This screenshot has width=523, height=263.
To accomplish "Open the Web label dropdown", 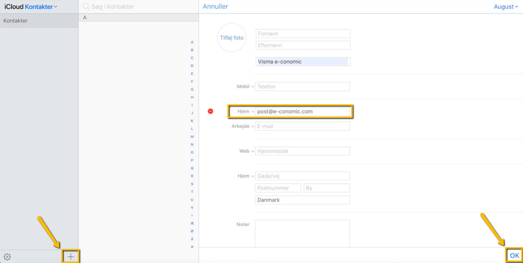I will (x=246, y=151).
